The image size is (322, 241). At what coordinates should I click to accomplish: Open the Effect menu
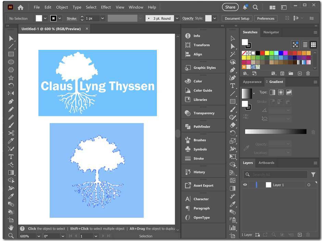[x=106, y=7]
